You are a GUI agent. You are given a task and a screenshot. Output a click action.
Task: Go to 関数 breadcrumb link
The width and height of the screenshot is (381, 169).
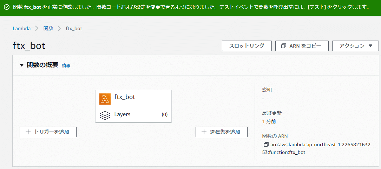[x=48, y=28]
